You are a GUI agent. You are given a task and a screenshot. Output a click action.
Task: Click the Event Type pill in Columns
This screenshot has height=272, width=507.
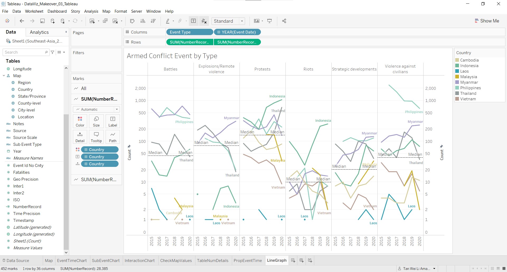189,32
